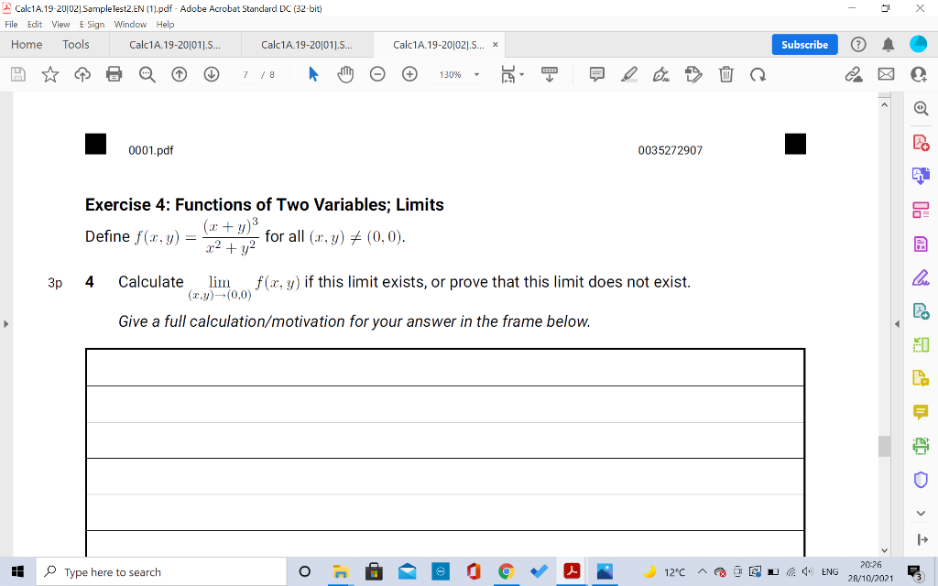Select the Highlight text tool
938x586 pixels.
pyautogui.click(x=628, y=74)
